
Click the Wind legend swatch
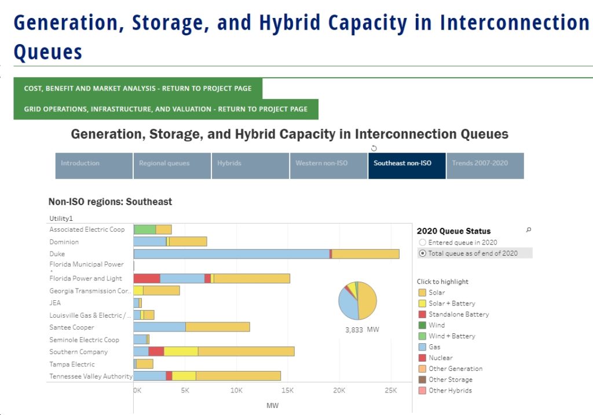pos(422,325)
